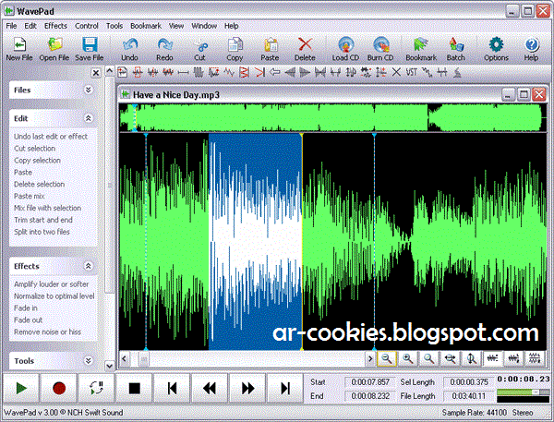Expand the Files panel section
The width and height of the screenshot is (554, 422).
88,90
